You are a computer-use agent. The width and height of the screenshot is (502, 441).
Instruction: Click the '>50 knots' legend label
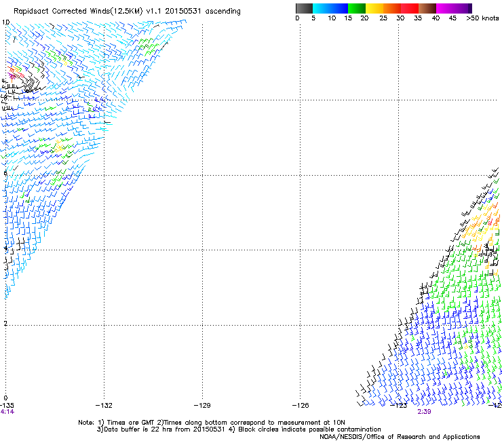(482, 18)
